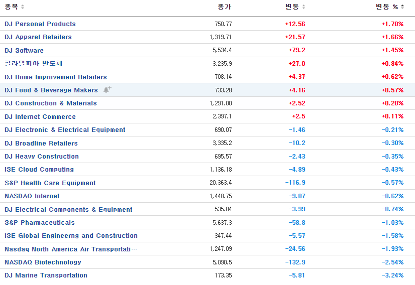
Task: Select percent change +0.11%
Action: coord(392,116)
